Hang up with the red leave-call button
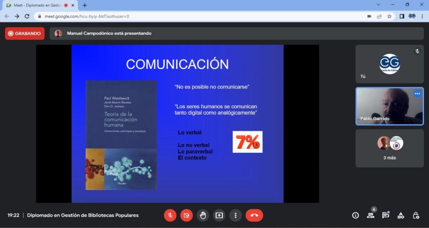The width and height of the screenshot is (429, 228). pyautogui.click(x=254, y=215)
